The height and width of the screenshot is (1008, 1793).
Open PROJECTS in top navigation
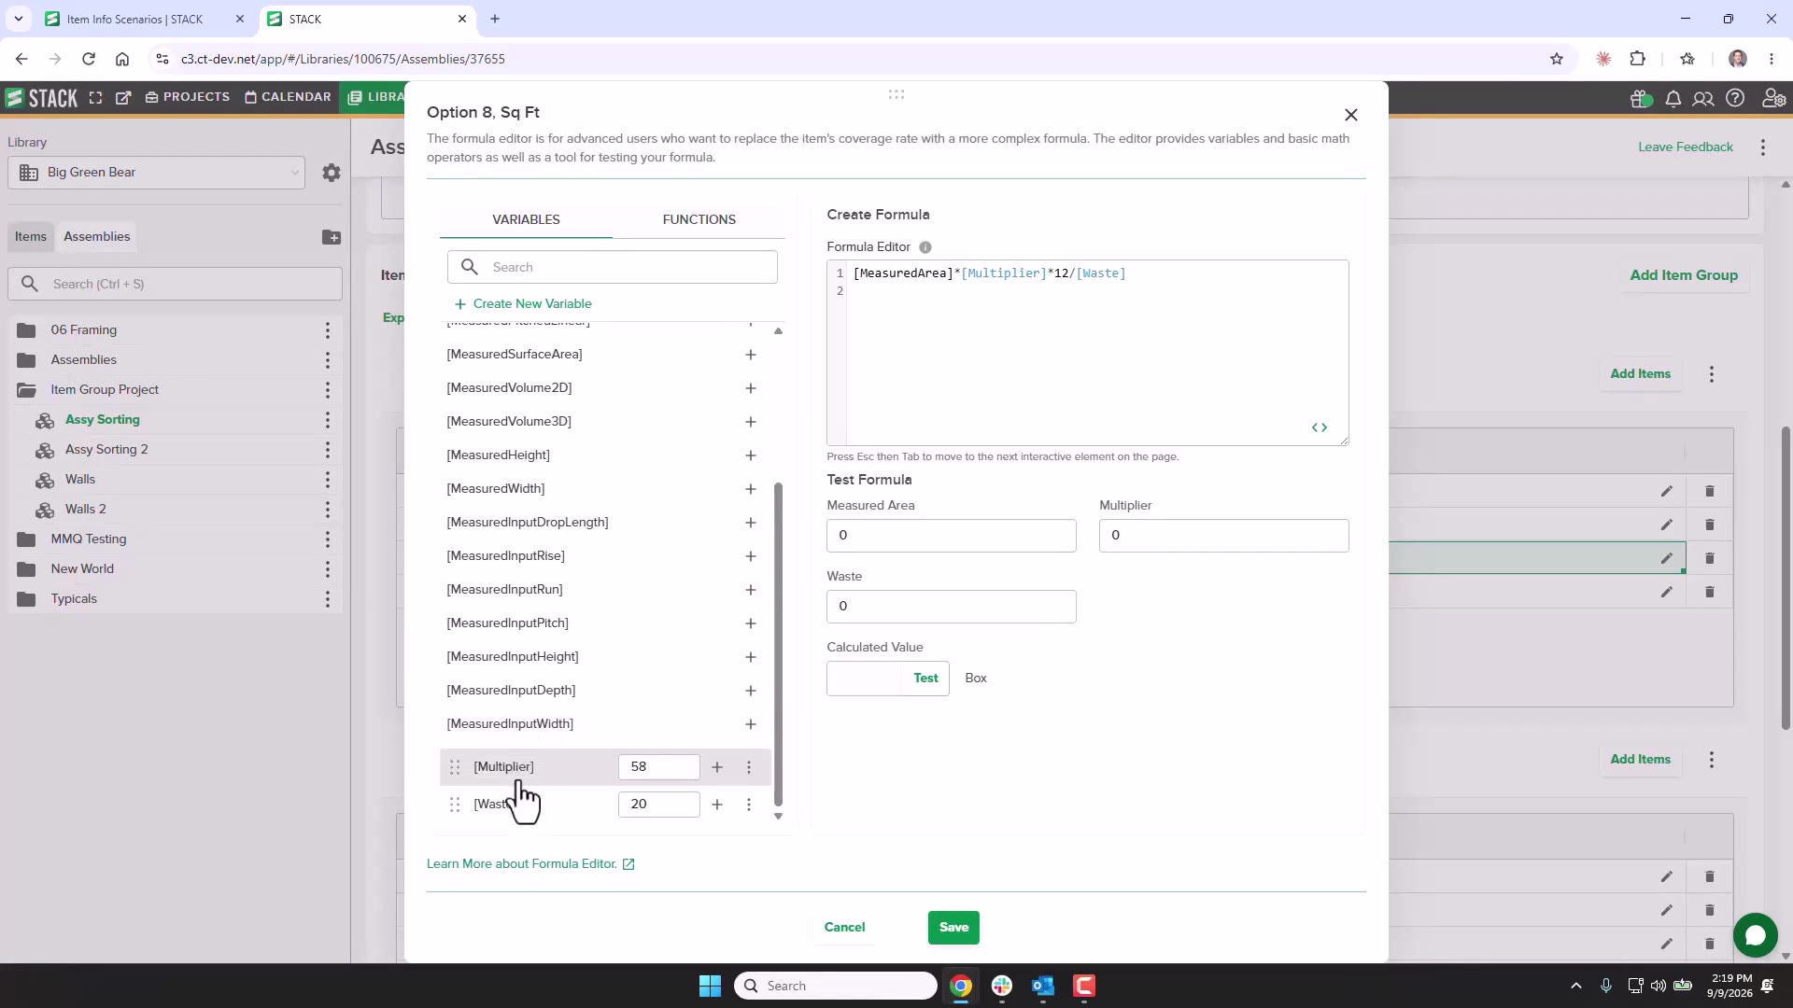(x=188, y=97)
